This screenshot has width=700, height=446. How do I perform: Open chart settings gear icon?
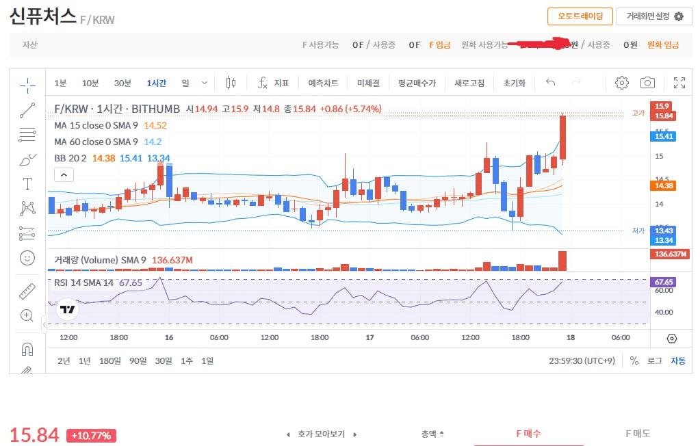coord(621,83)
